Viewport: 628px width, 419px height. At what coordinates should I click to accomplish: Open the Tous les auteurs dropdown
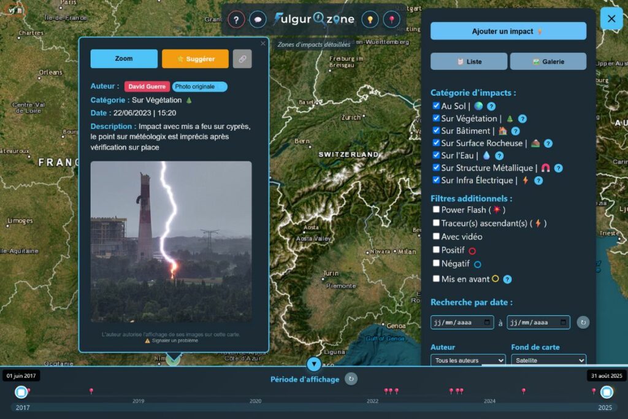click(x=468, y=360)
